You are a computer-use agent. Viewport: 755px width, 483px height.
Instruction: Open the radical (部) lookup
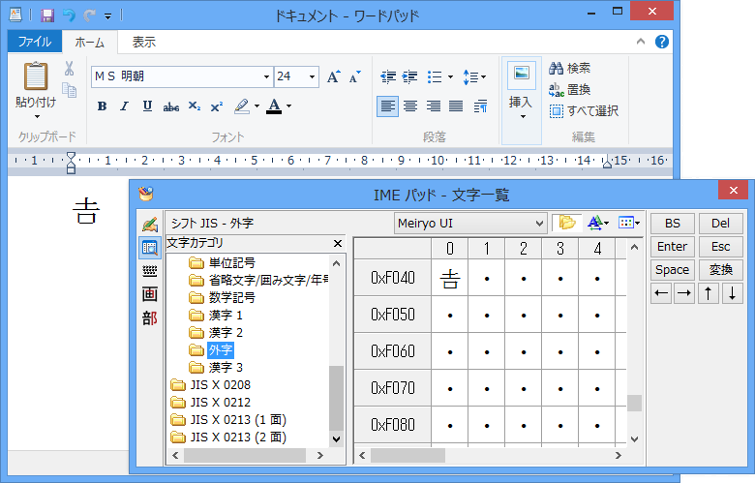(149, 317)
